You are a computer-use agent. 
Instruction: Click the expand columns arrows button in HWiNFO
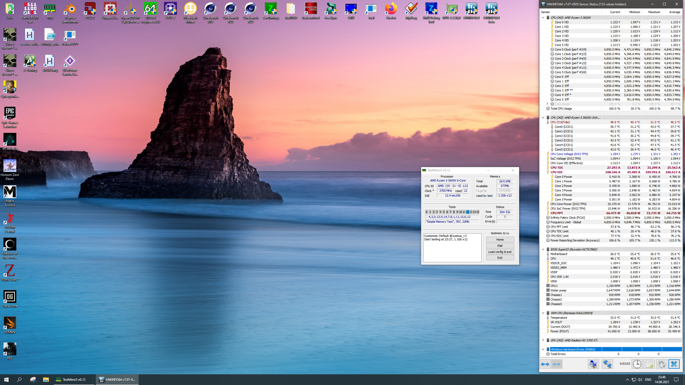point(545,364)
